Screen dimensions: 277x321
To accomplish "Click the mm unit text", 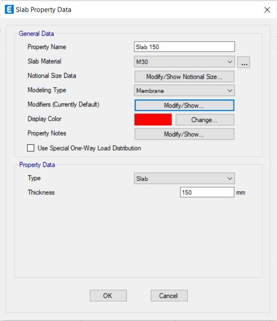I will click(241, 193).
